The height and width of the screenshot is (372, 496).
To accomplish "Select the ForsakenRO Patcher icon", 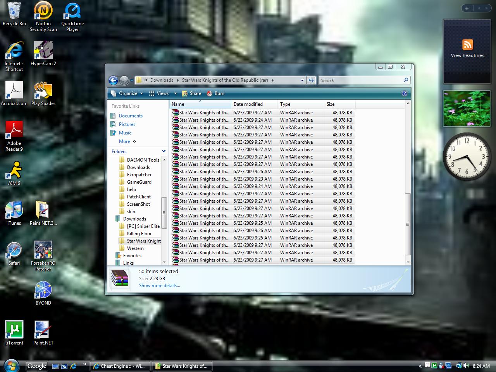I will tap(43, 256).
